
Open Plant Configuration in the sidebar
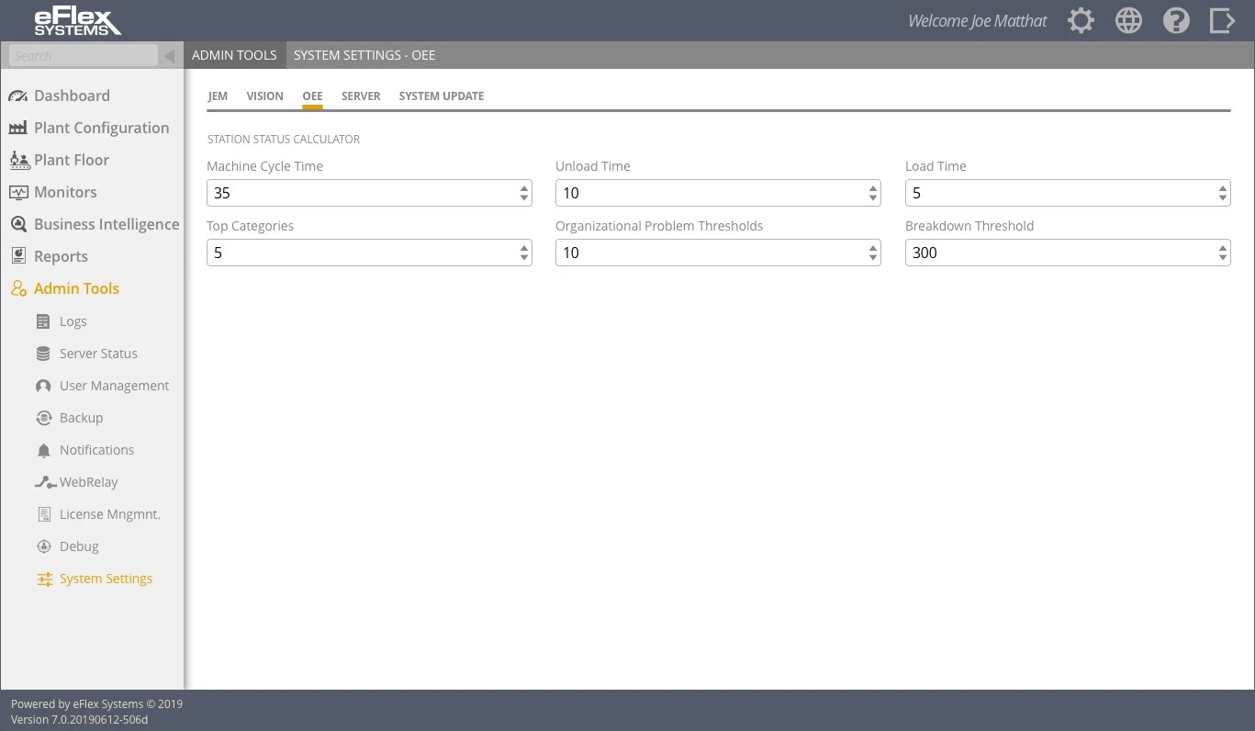(x=101, y=128)
